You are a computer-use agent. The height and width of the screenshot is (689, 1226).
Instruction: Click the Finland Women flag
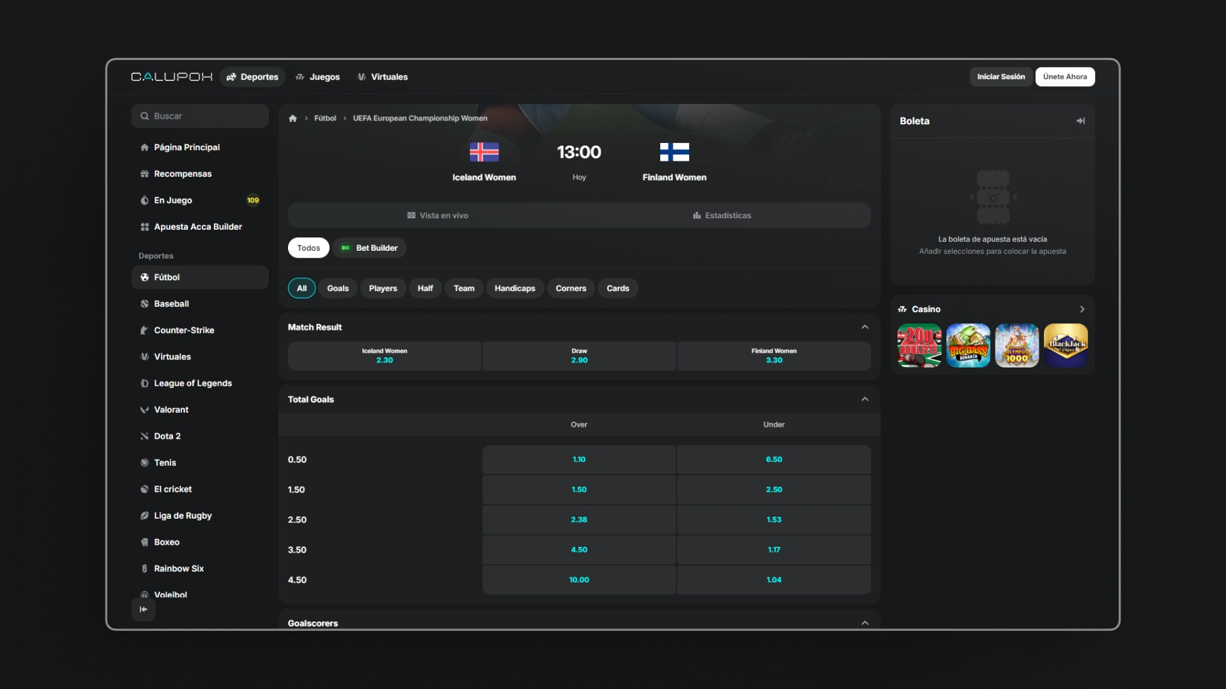tap(674, 152)
